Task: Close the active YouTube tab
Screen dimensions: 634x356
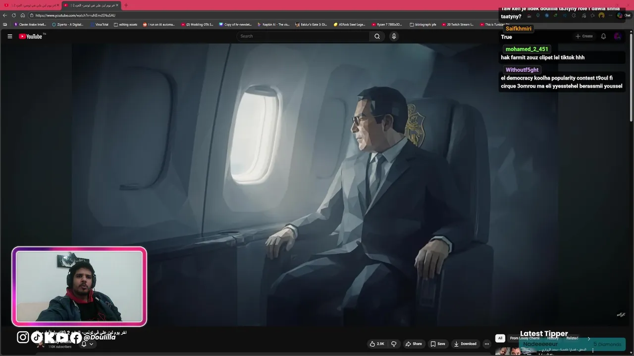Action: (117, 5)
